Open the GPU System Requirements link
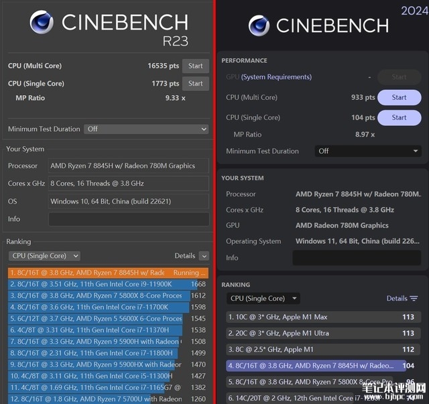Viewport: 429px width, 404px height. tap(276, 77)
